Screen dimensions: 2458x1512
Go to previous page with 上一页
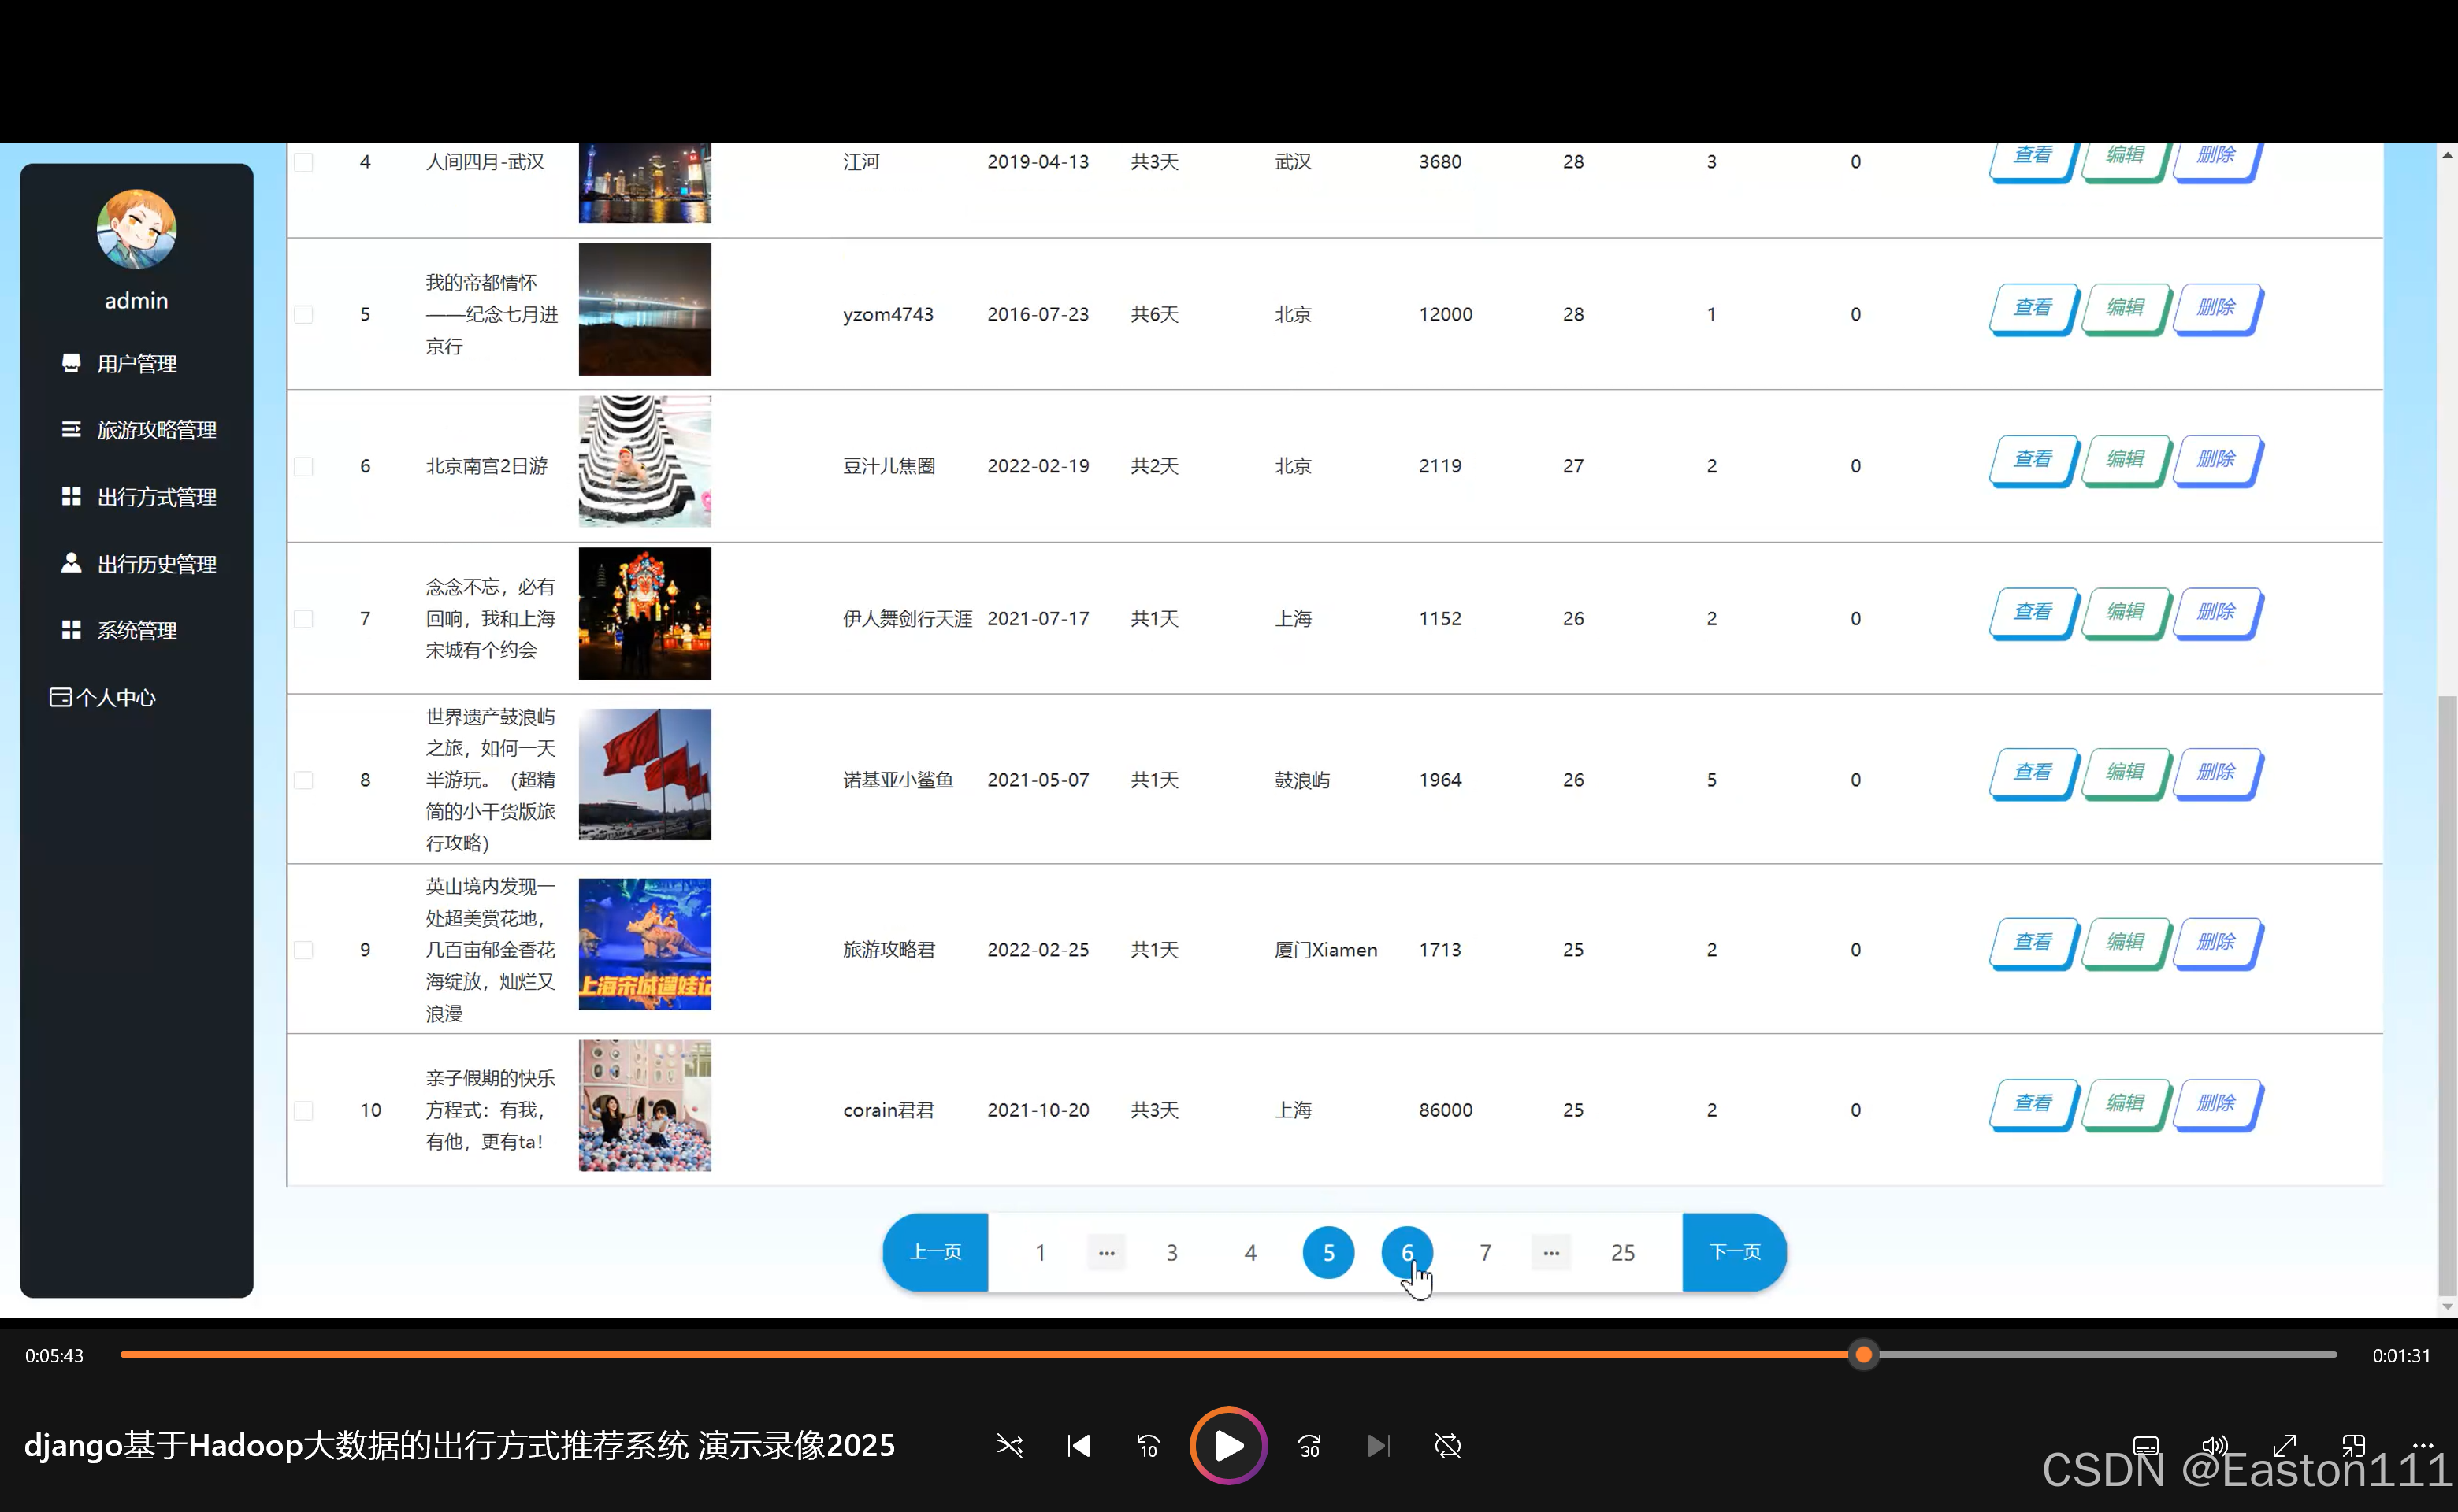(935, 1252)
